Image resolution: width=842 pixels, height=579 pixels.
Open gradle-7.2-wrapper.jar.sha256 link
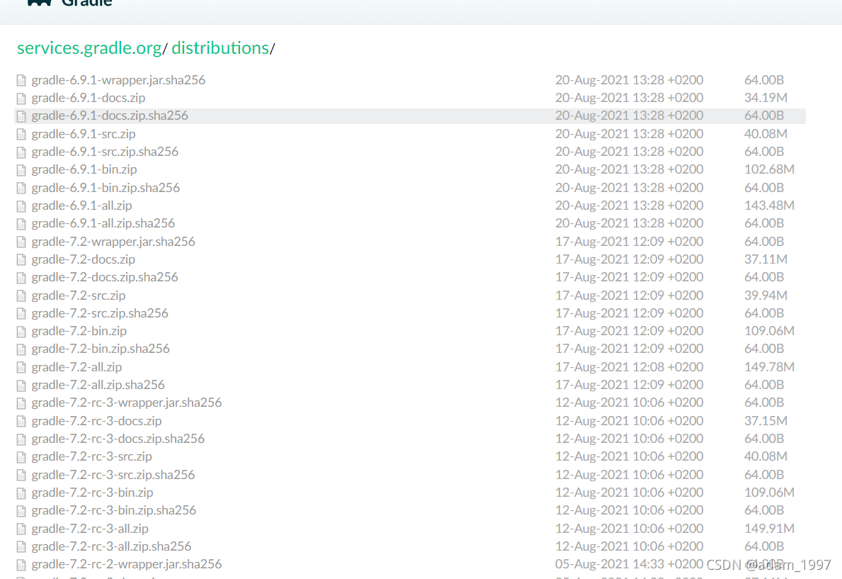coord(113,242)
